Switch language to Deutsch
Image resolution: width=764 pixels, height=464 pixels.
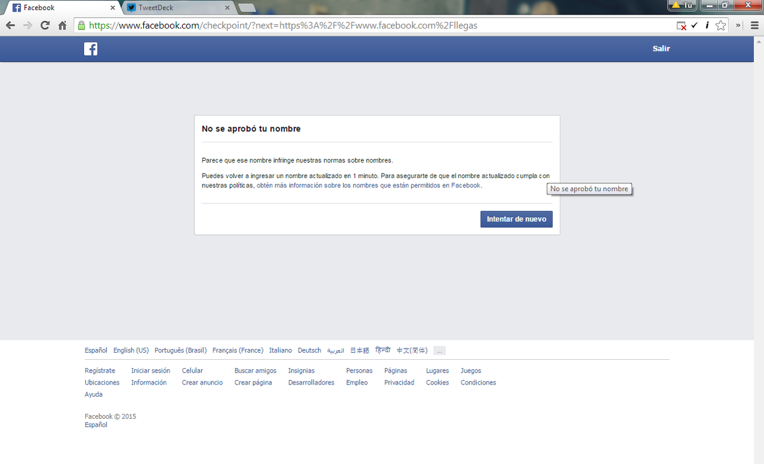309,350
